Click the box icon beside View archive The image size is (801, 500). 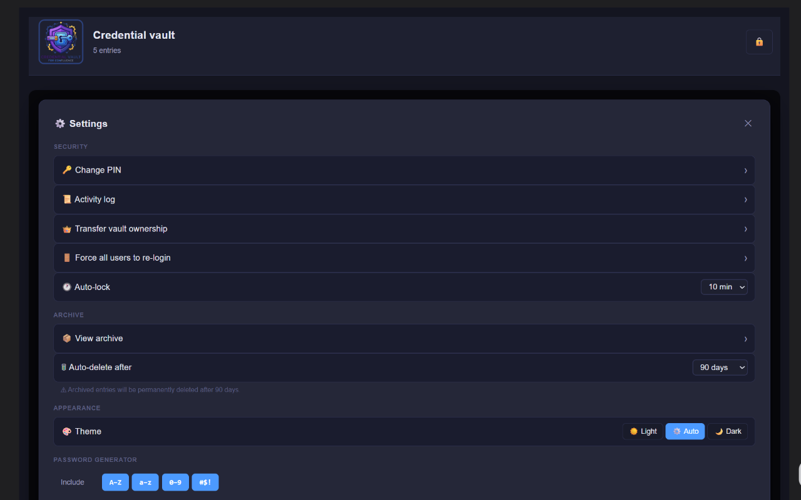click(x=67, y=338)
